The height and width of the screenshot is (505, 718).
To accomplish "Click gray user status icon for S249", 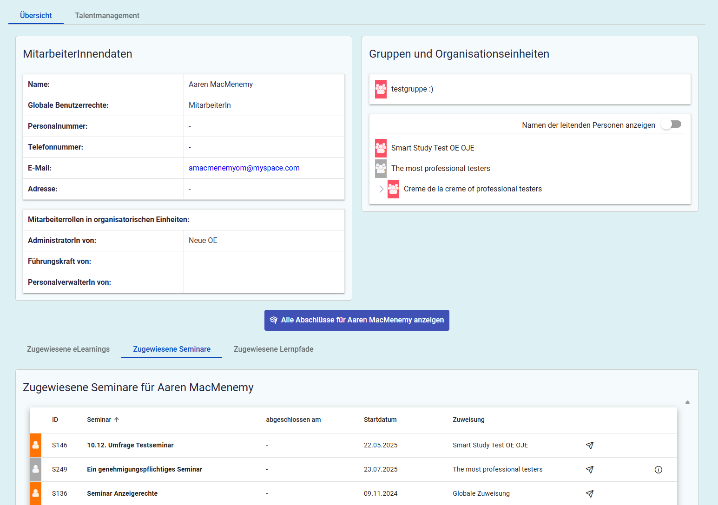I will [35, 470].
